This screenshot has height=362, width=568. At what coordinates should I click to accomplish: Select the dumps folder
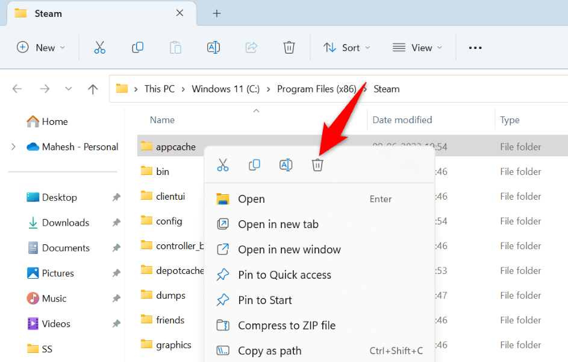pos(163,295)
